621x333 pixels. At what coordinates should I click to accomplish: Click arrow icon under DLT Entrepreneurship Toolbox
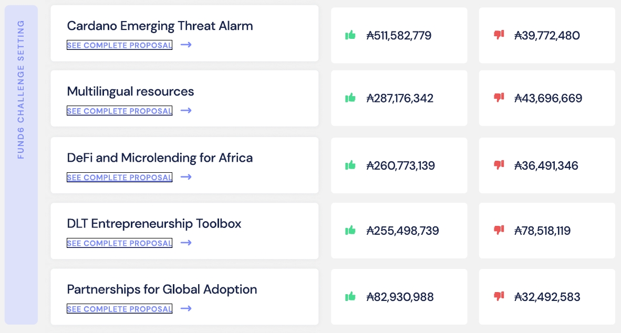[186, 243]
